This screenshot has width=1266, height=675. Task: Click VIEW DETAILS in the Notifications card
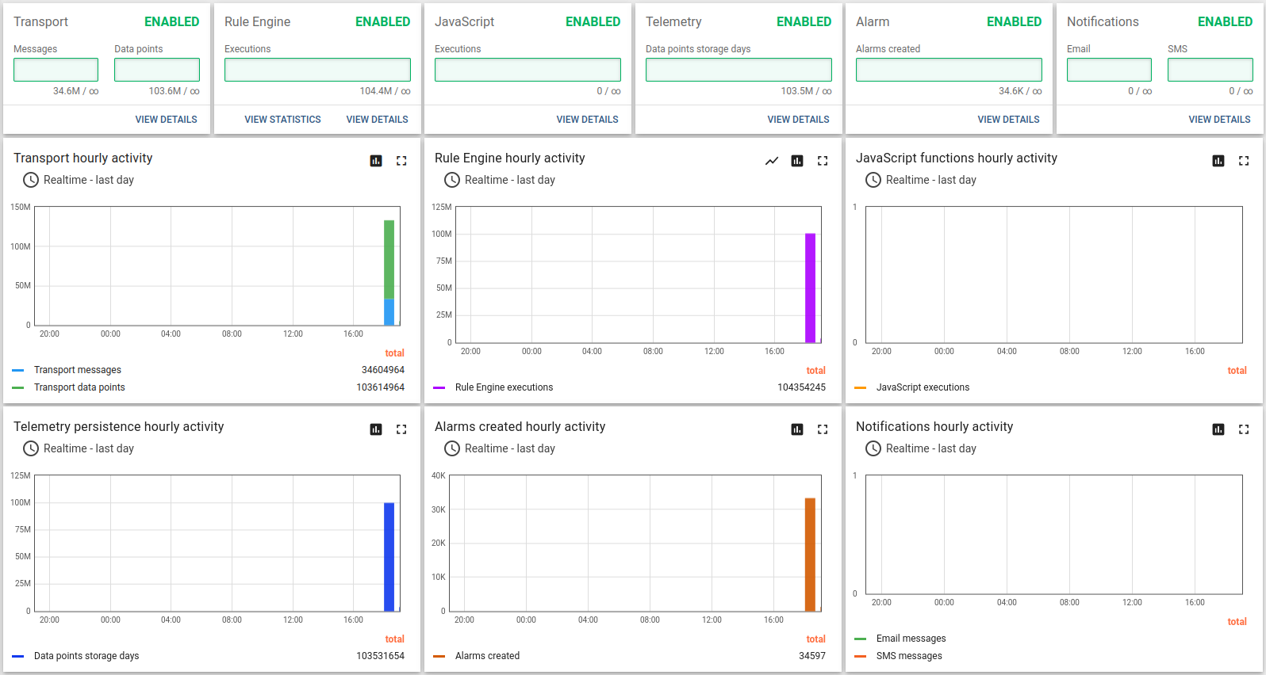pos(1219,120)
